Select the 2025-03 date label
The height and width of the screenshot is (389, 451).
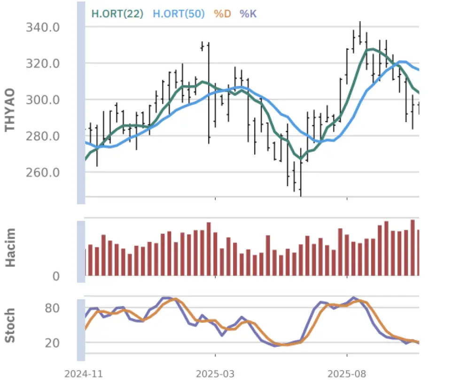(215, 374)
